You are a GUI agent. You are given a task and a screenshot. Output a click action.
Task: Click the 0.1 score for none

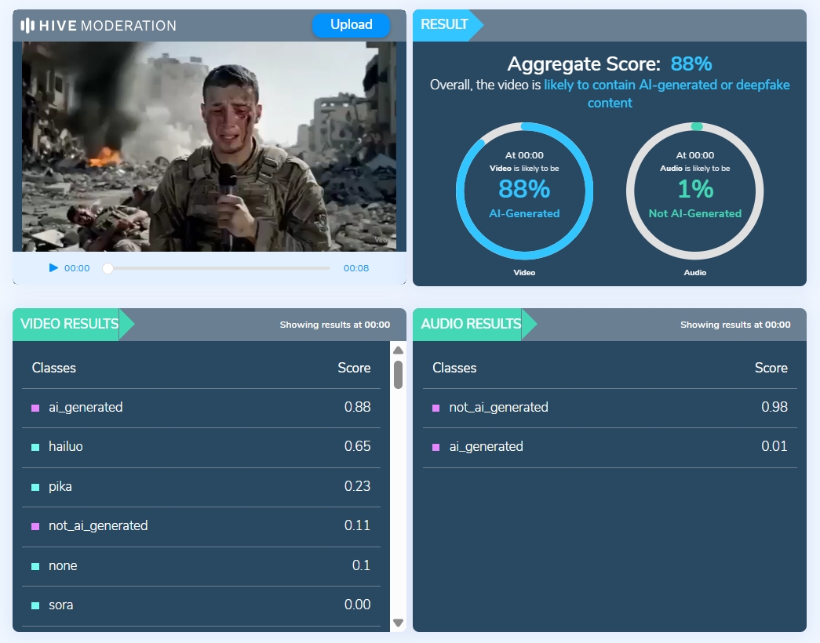[361, 565]
